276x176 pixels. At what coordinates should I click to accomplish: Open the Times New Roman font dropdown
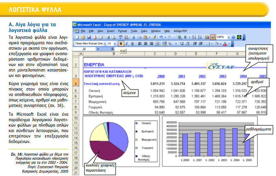pos(105,44)
